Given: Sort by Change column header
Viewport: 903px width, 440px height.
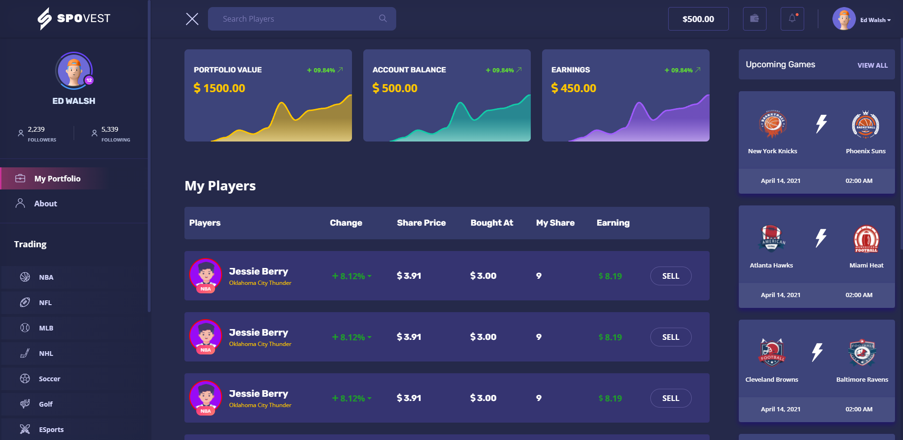Looking at the screenshot, I should click(x=346, y=223).
